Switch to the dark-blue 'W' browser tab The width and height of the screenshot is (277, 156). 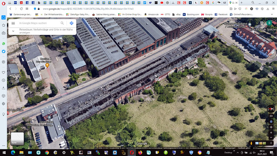190,3
